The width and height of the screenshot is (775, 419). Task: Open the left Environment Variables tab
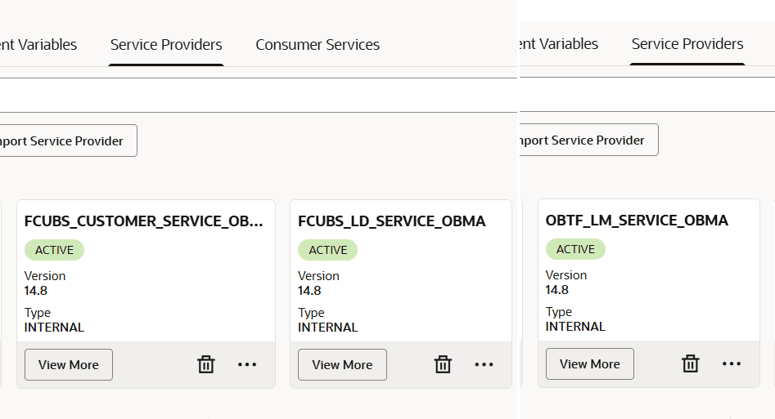[39, 45]
